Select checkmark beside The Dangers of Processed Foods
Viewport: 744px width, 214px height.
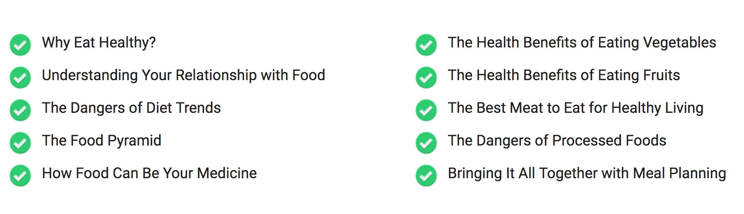point(426,143)
